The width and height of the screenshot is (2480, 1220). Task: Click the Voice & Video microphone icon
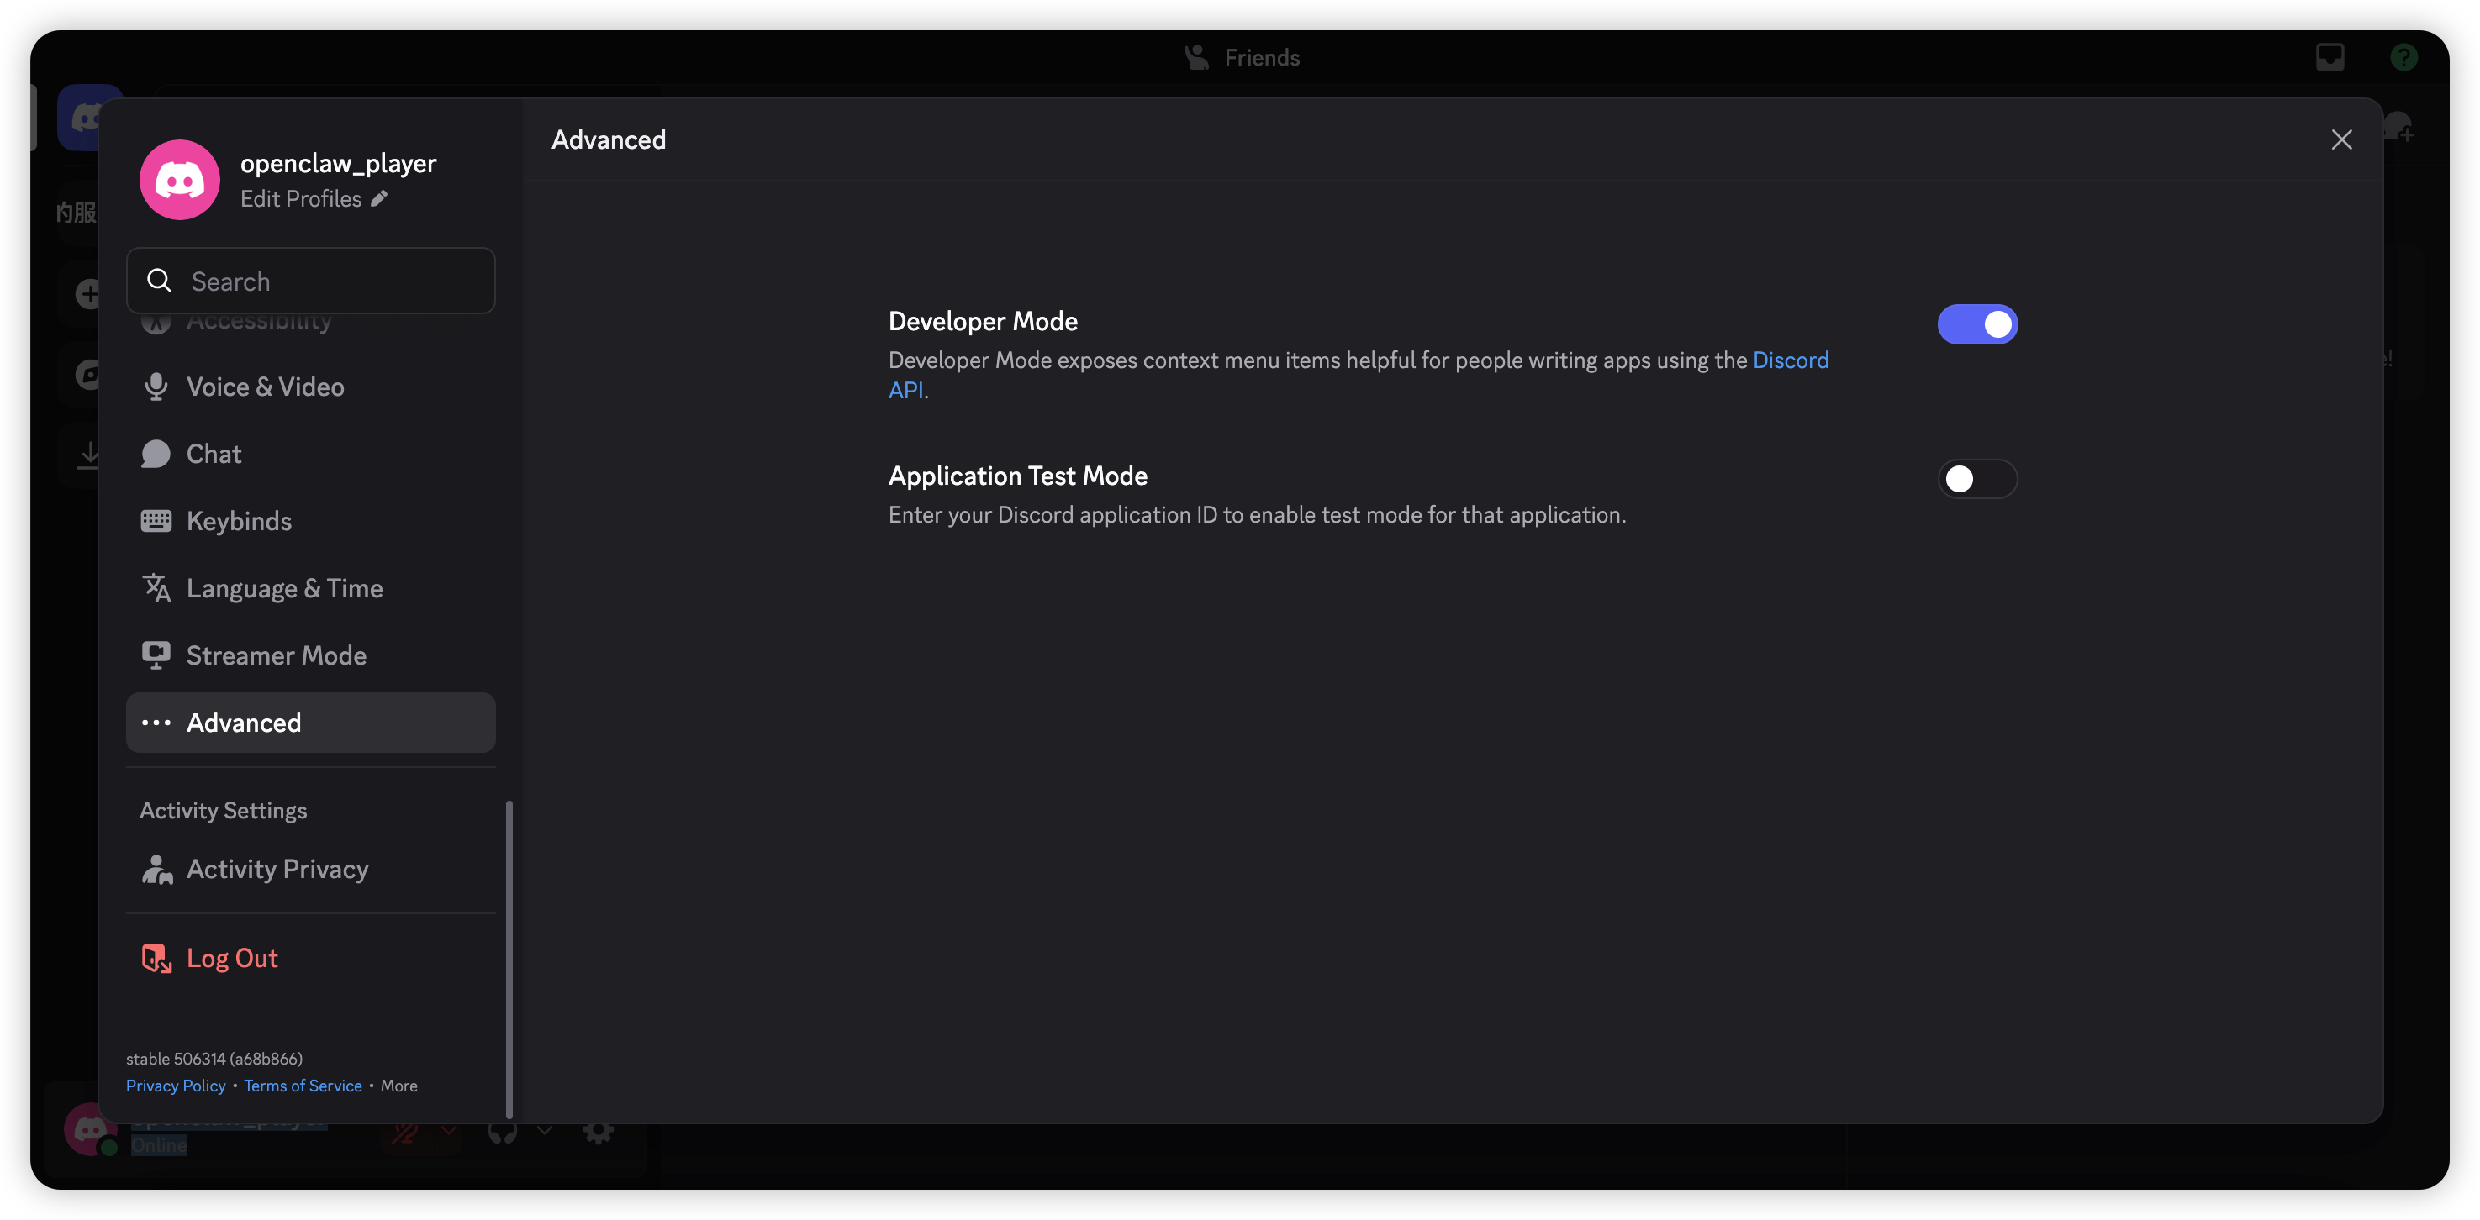[156, 387]
